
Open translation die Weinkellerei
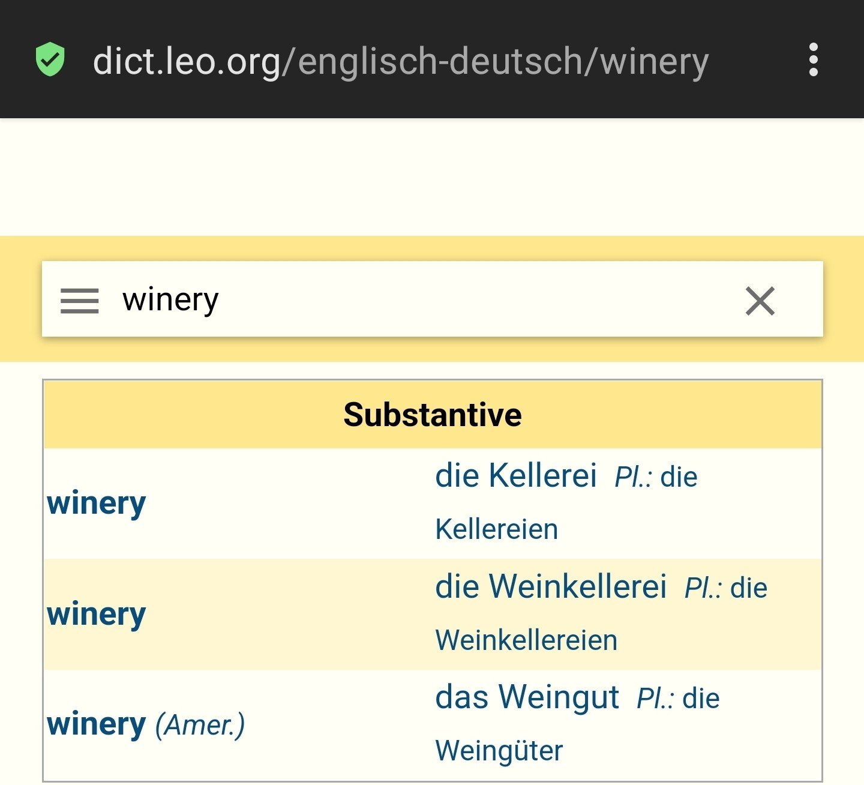point(550,586)
